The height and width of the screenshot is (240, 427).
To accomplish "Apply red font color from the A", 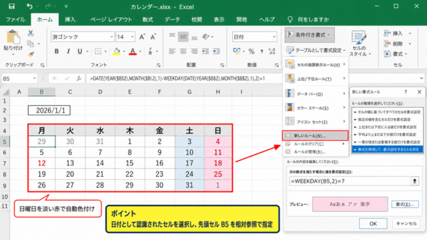I will click(x=133, y=51).
